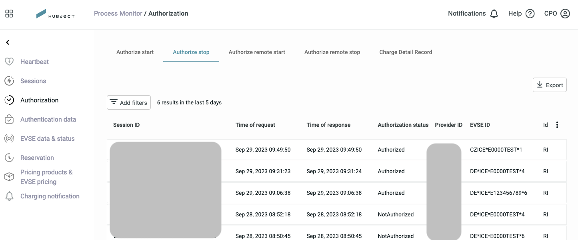Open the notifications bell icon
Image resolution: width=578 pixels, height=240 pixels.
click(x=494, y=14)
